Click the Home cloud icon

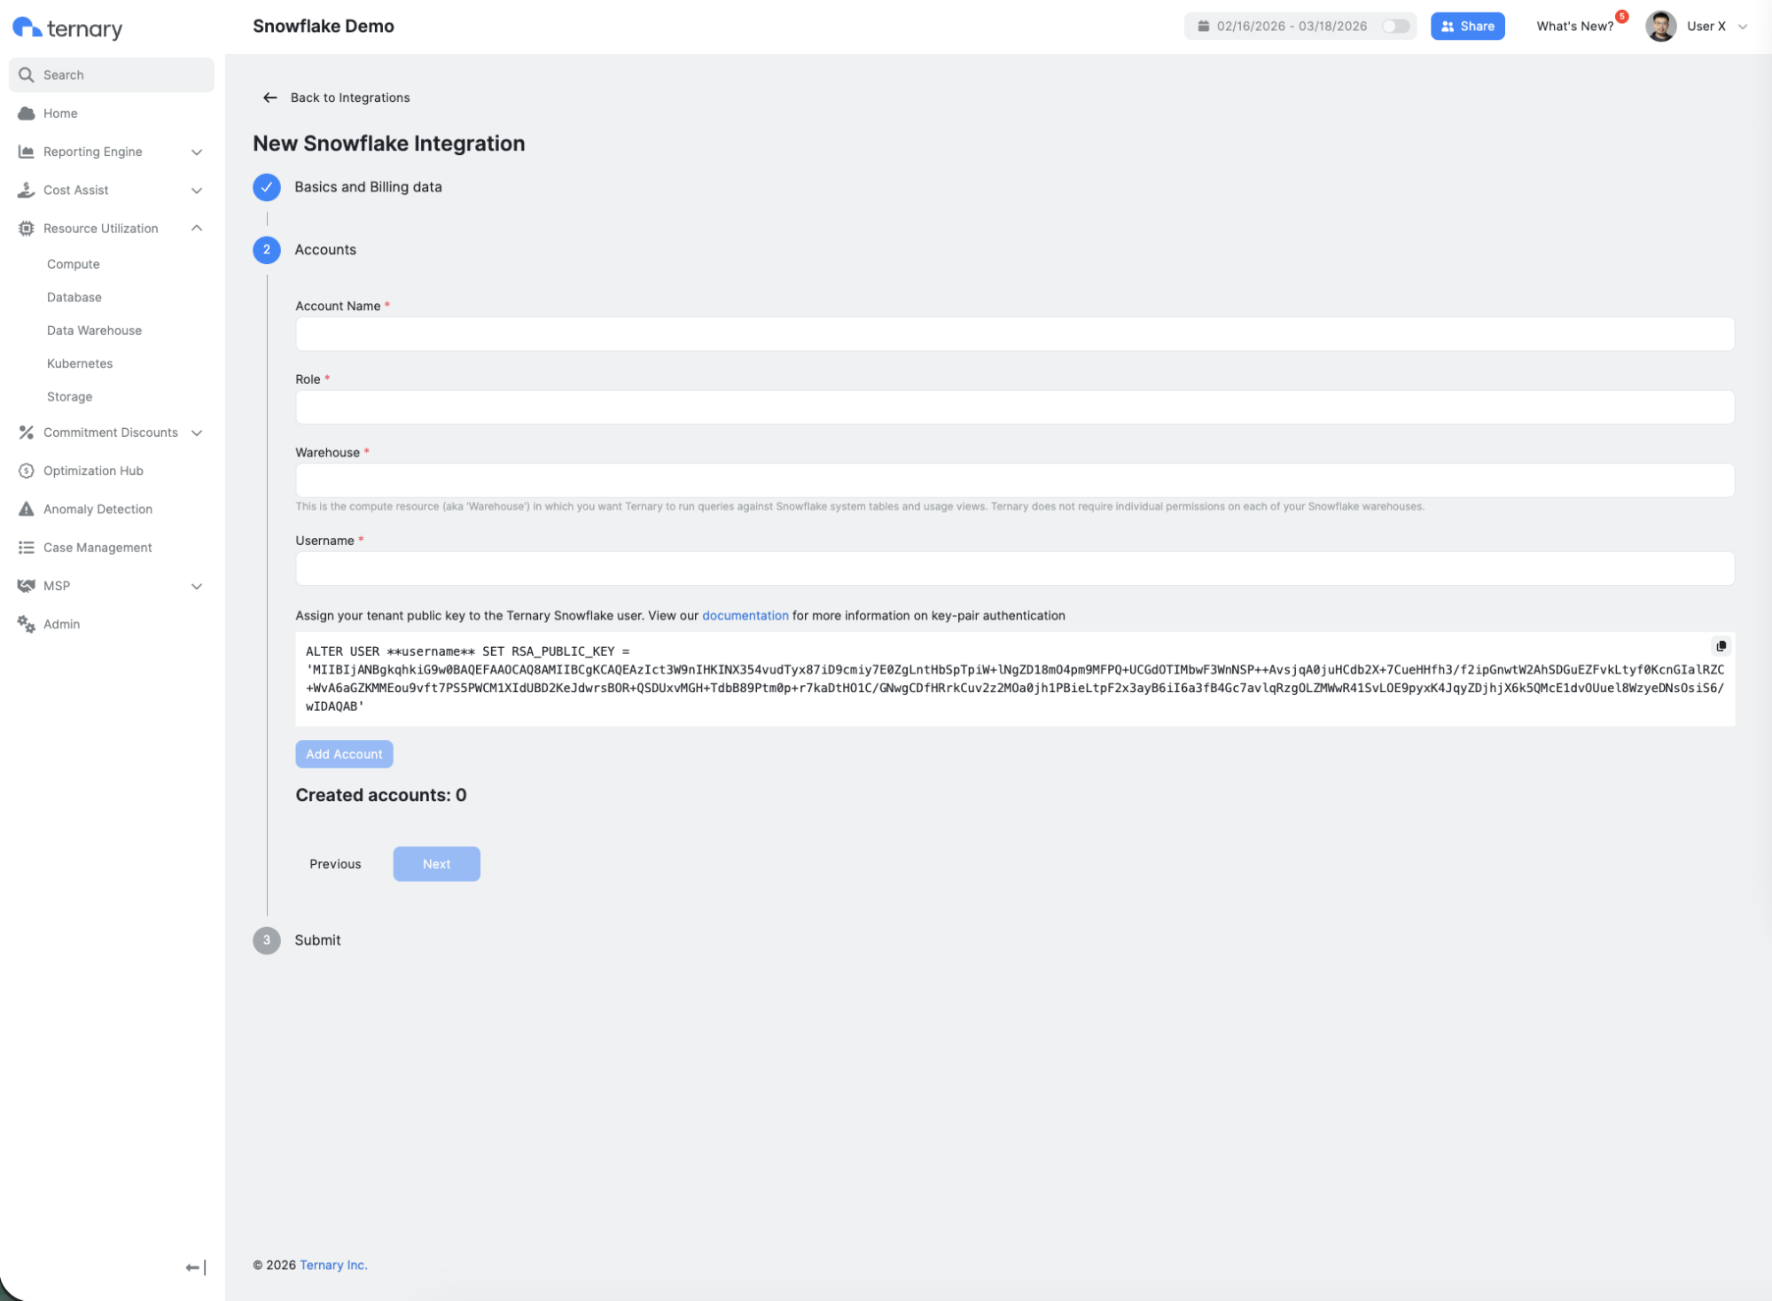pyautogui.click(x=27, y=113)
